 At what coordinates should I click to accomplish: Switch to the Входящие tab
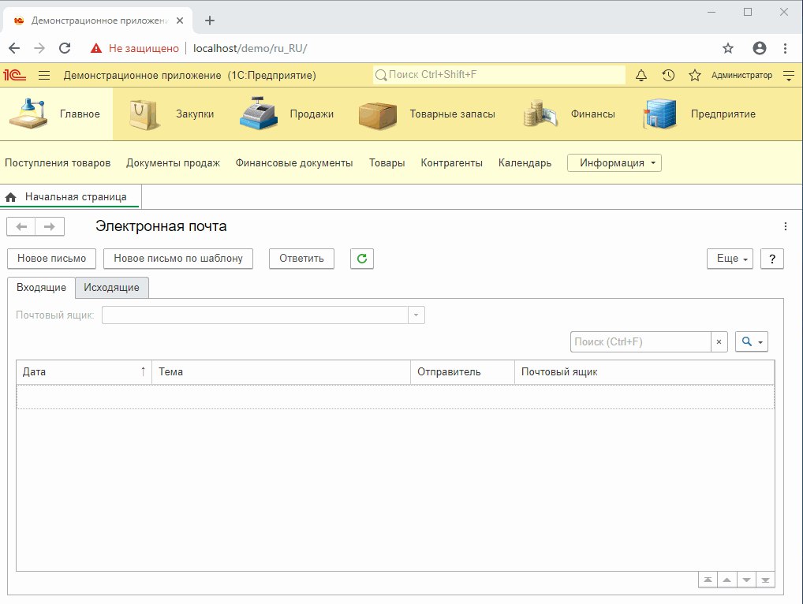pos(42,288)
